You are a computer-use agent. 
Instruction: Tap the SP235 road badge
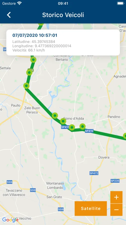coord(115,181)
